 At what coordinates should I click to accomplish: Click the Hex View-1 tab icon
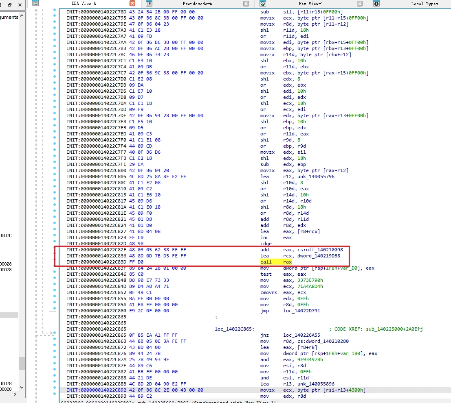(x=263, y=3)
